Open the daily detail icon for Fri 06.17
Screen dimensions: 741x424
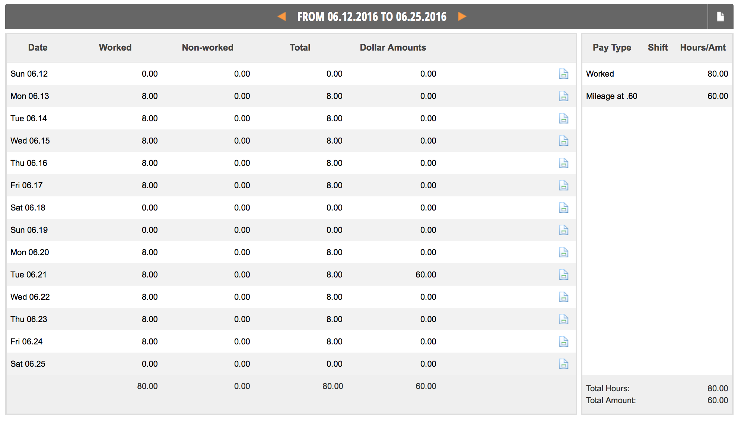click(563, 185)
